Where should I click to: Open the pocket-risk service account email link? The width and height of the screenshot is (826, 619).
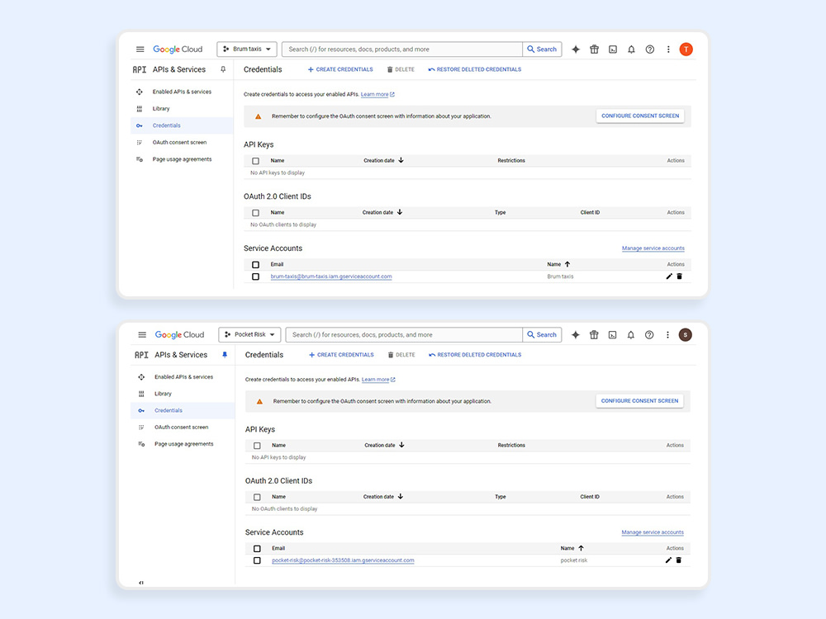click(x=343, y=560)
